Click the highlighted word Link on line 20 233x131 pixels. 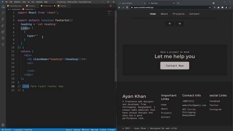coord(25,86)
